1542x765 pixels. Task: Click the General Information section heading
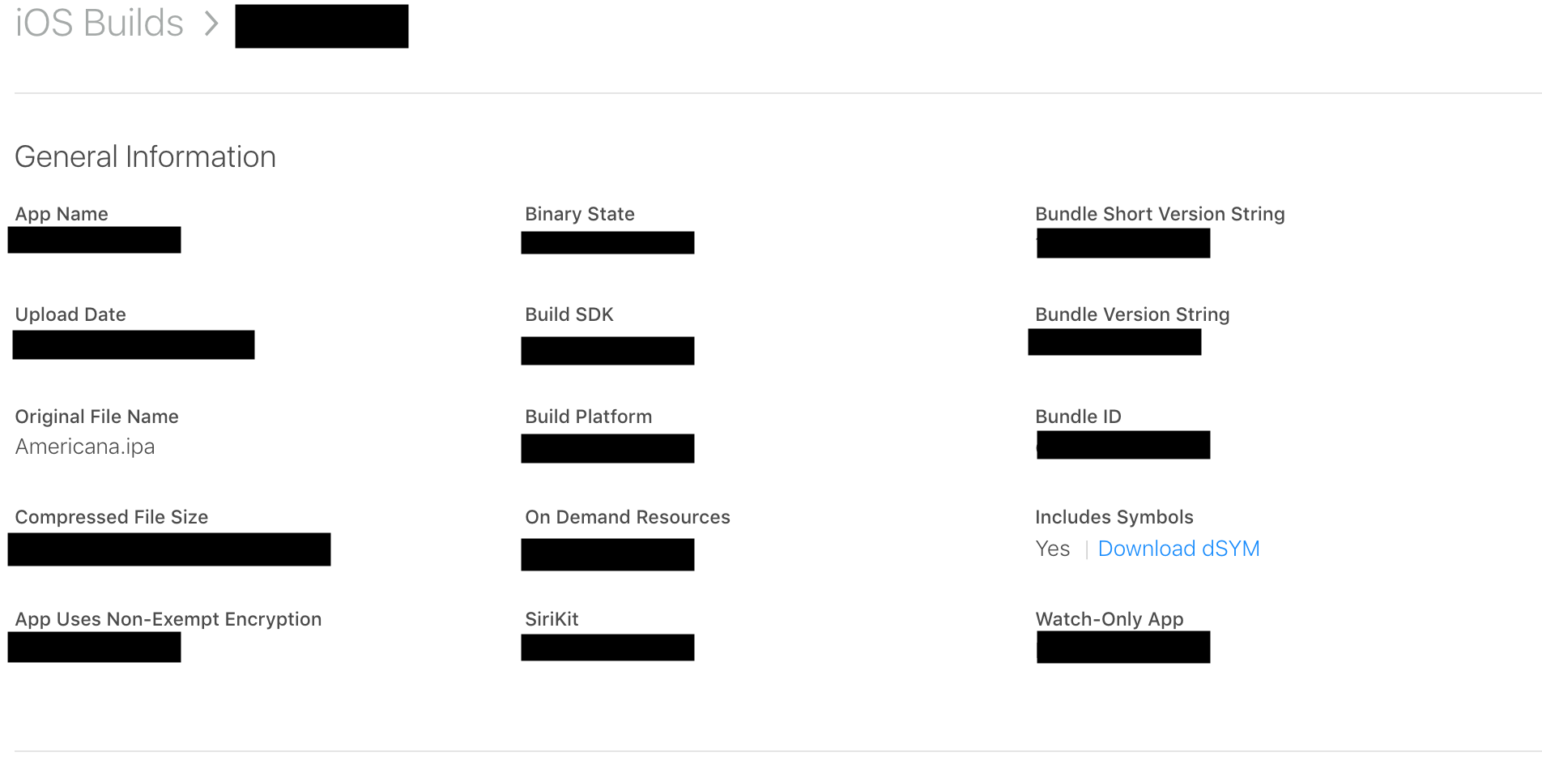click(x=145, y=156)
